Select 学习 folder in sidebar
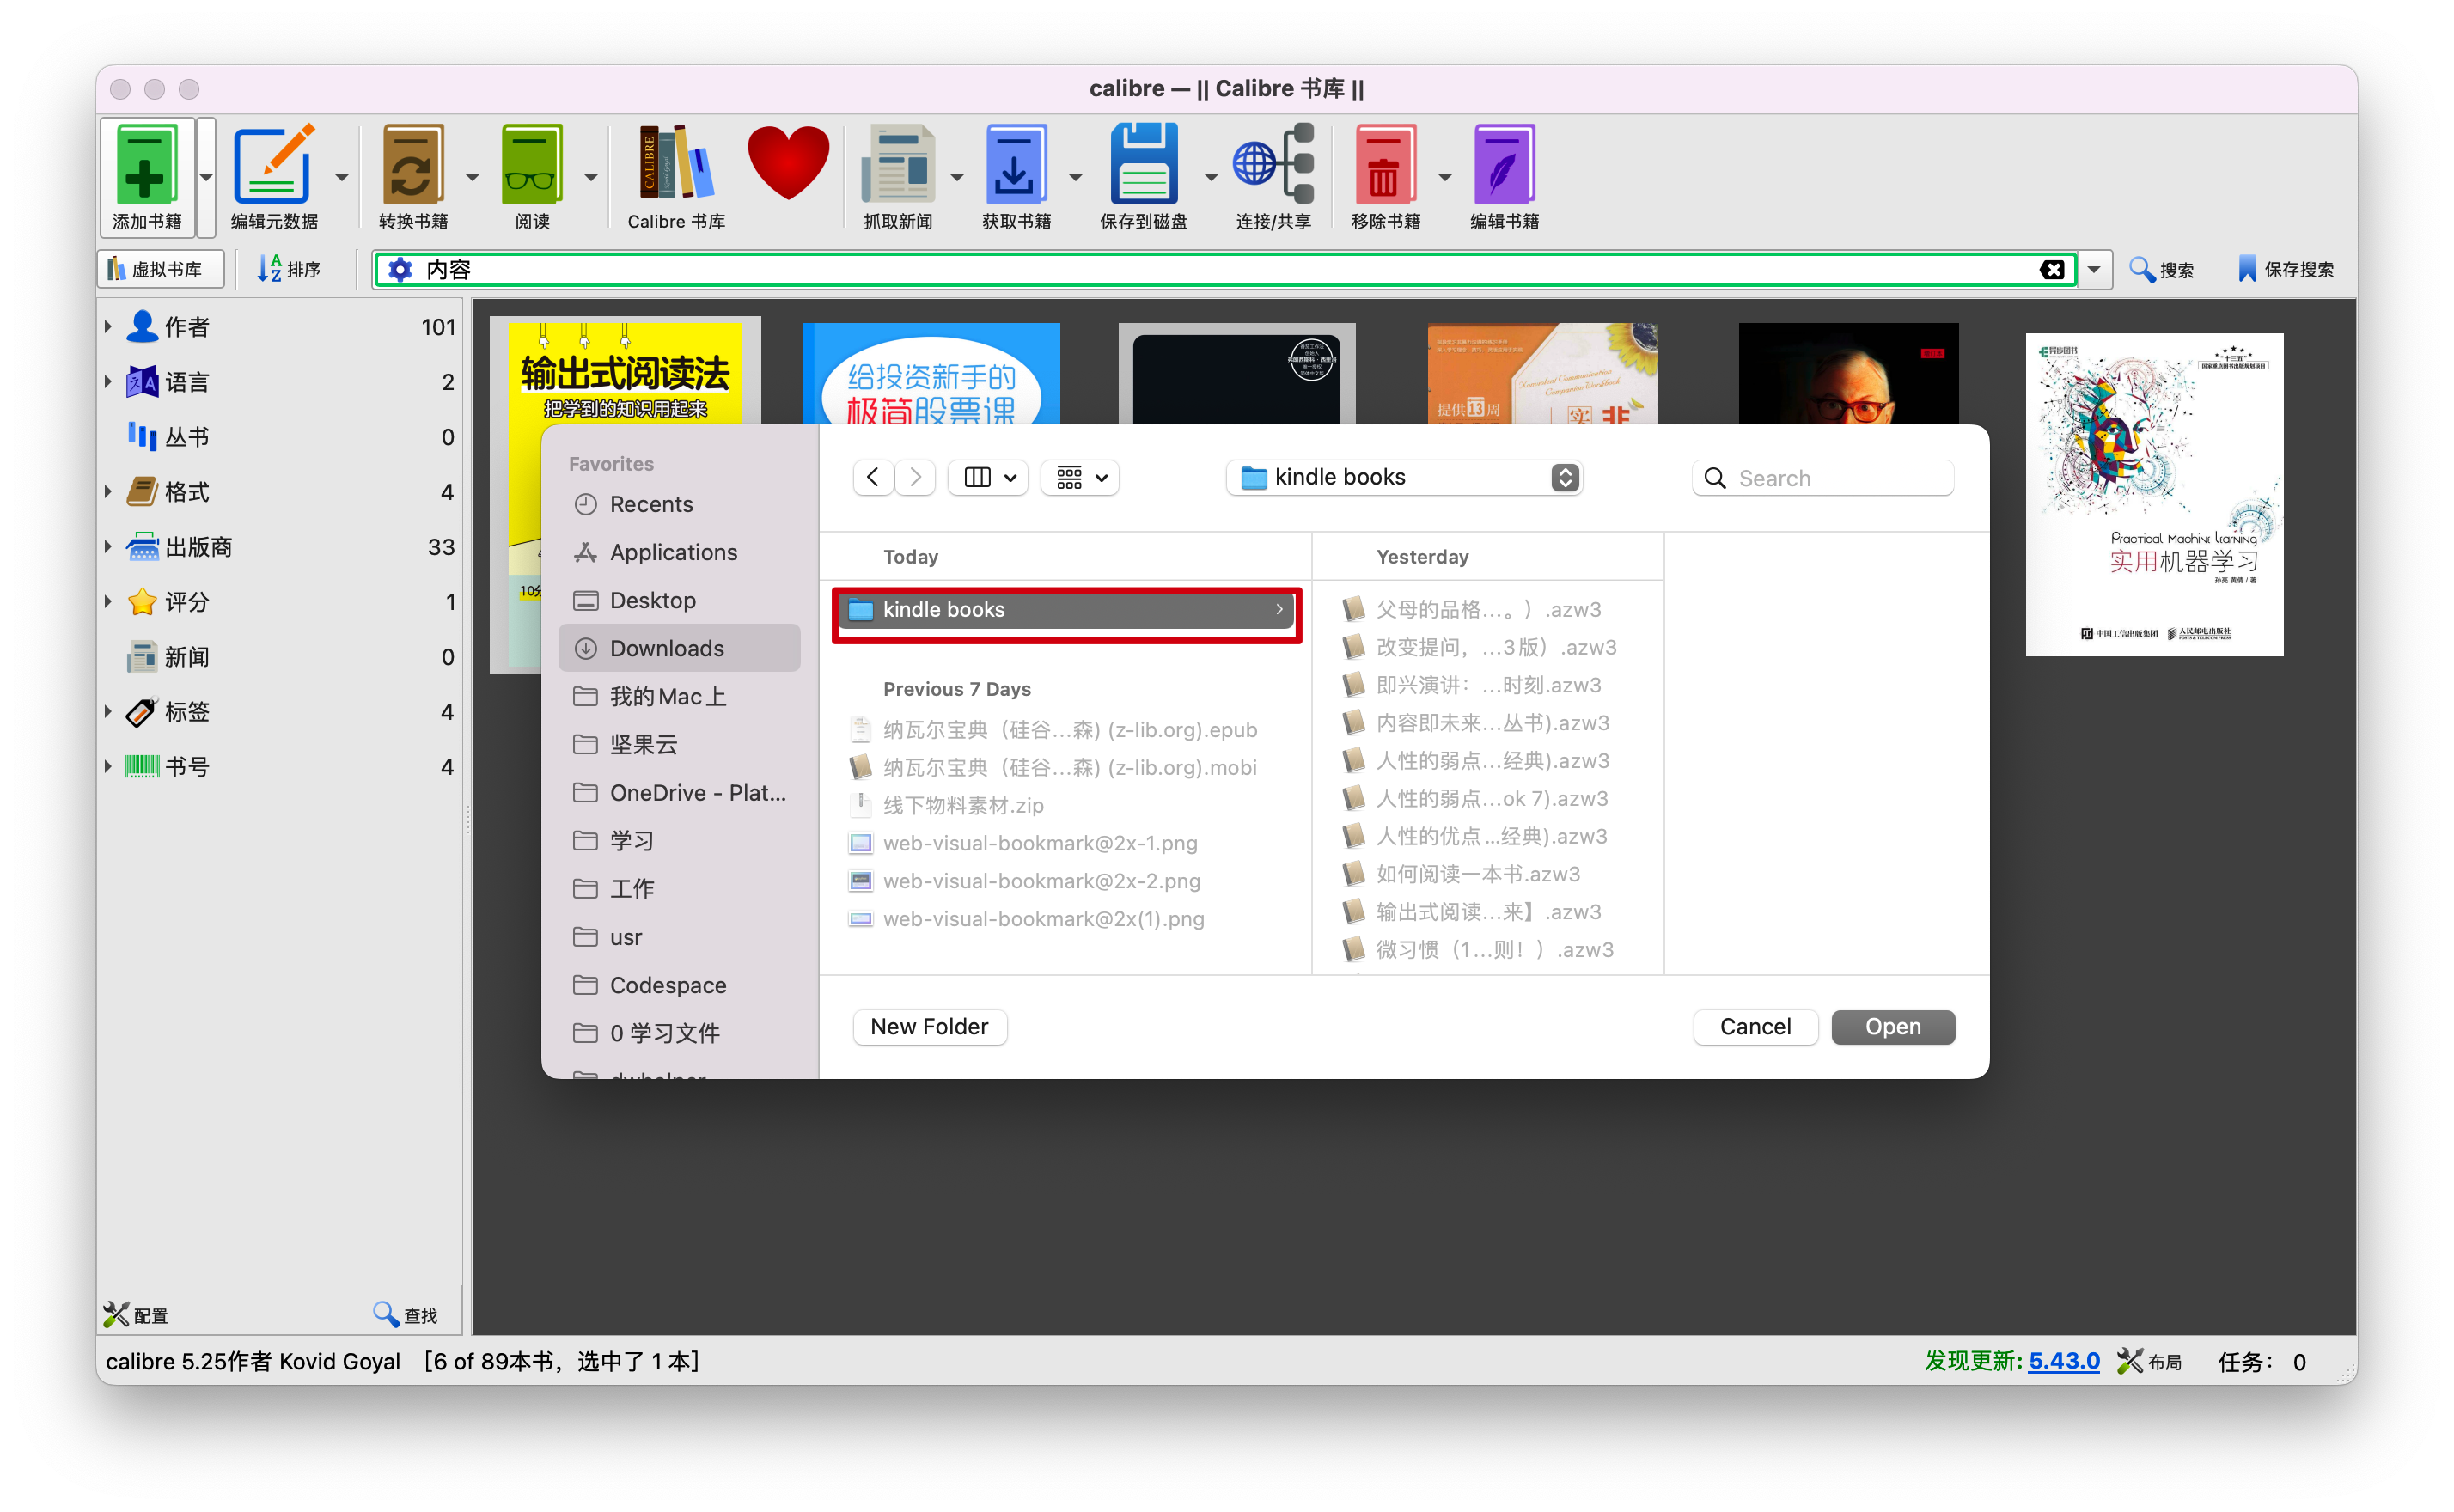 (x=680, y=840)
